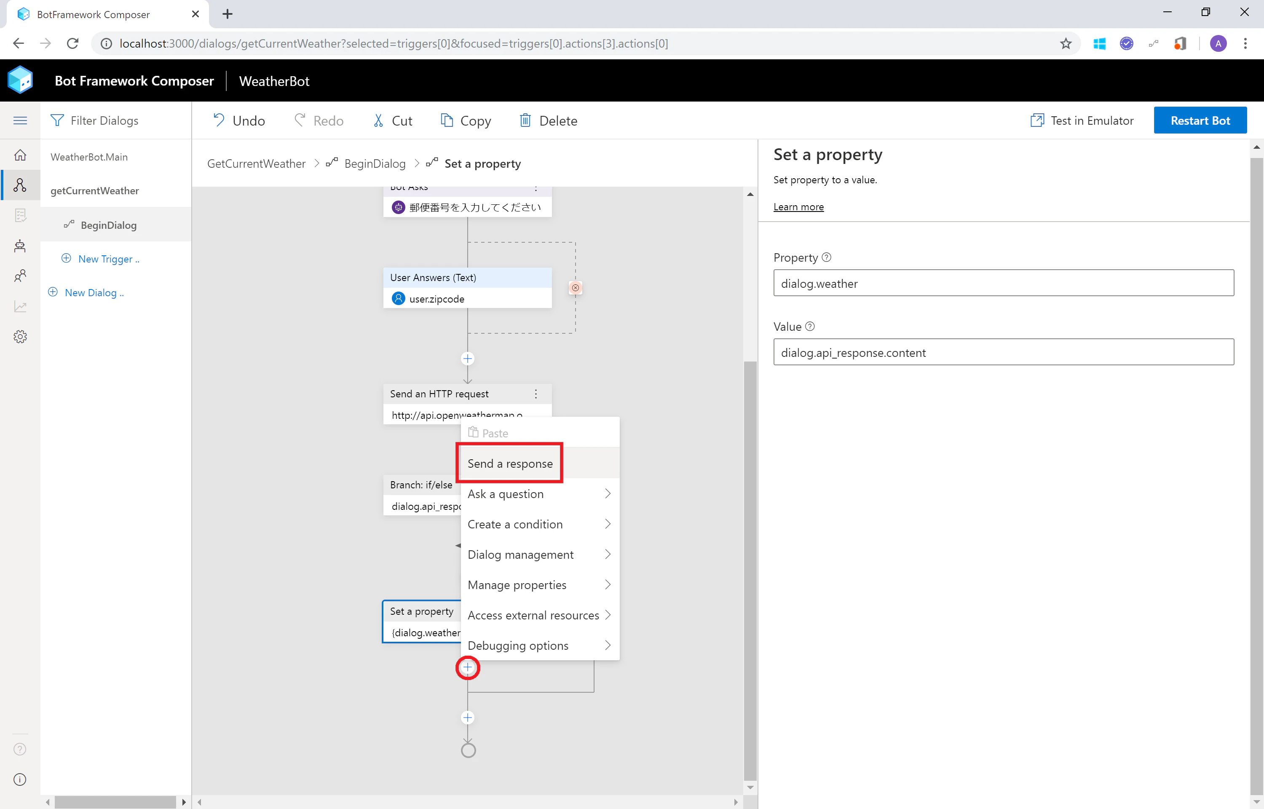Viewport: 1264px width, 809px height.
Task: Click Undo in the toolbar
Action: (x=238, y=121)
